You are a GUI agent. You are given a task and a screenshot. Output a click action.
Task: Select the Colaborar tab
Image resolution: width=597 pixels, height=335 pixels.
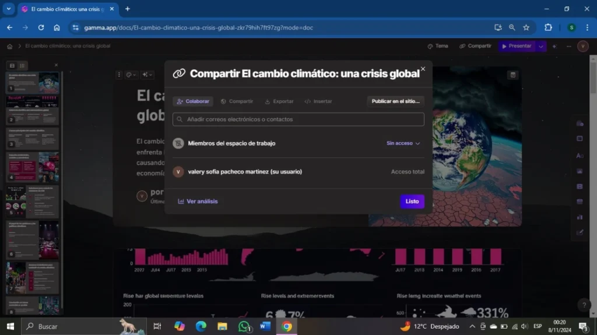click(193, 101)
